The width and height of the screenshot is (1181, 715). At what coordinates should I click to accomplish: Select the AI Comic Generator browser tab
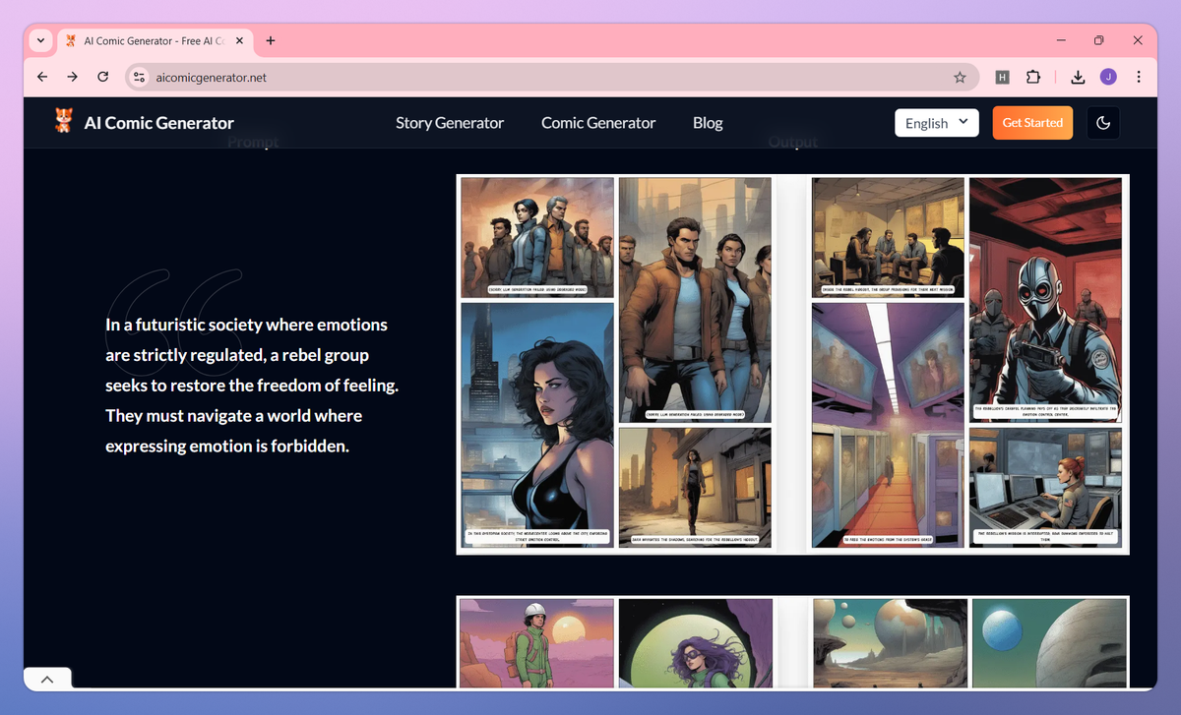(153, 40)
